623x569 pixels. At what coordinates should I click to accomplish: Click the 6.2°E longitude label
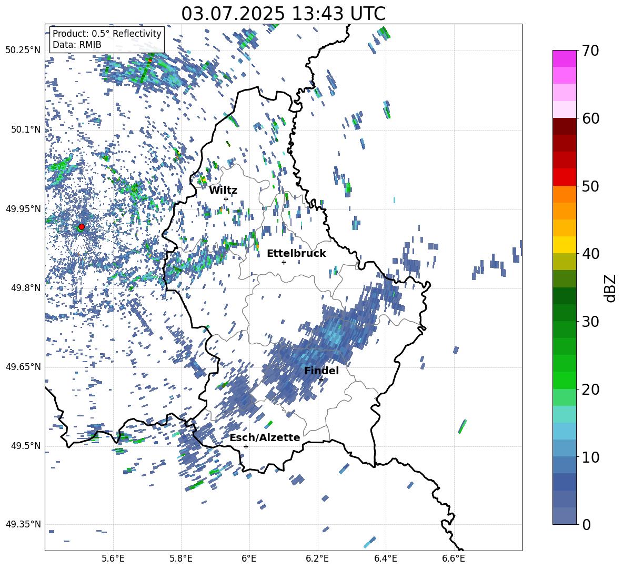click(x=317, y=559)
